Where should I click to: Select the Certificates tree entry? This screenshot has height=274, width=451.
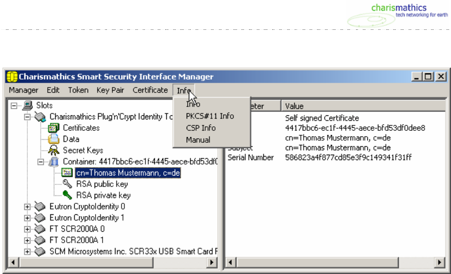pyautogui.click(x=81, y=128)
